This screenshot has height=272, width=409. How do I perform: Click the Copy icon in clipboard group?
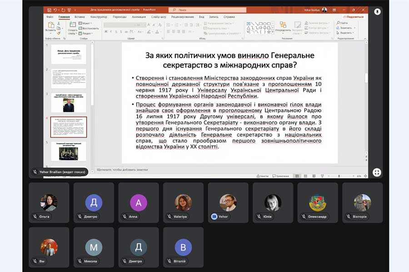click(x=59, y=28)
